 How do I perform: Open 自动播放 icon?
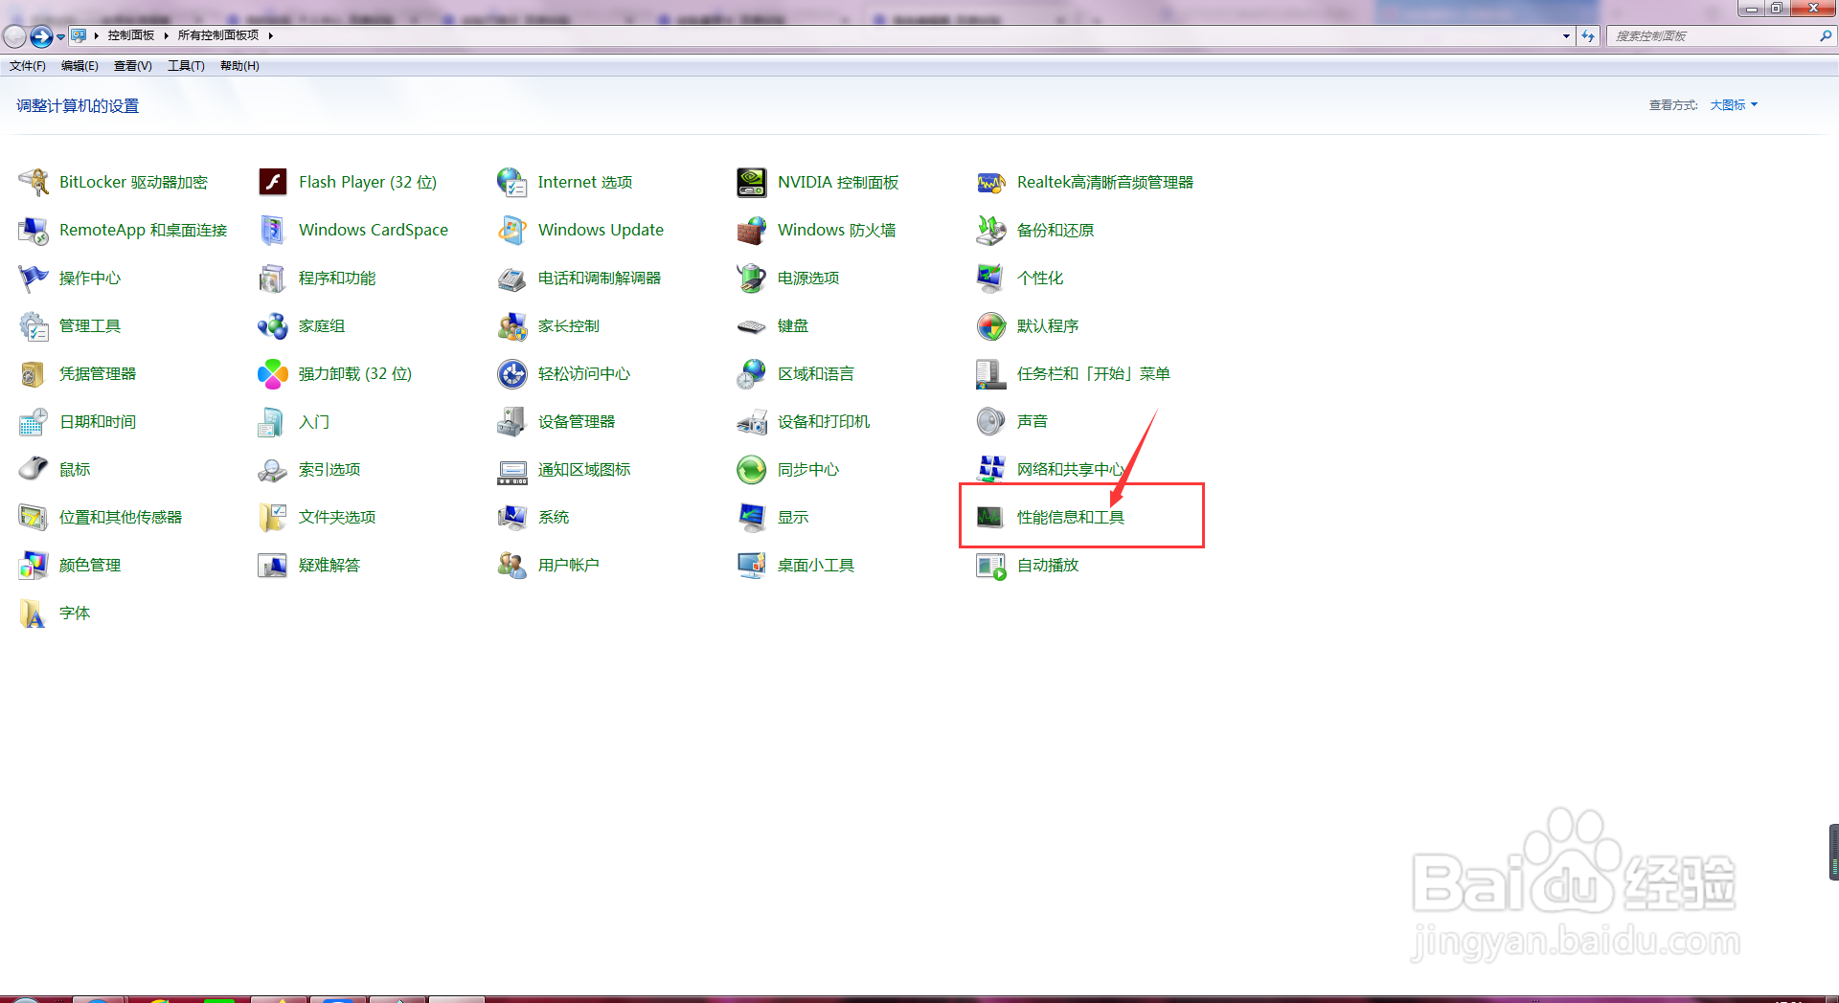coord(991,565)
